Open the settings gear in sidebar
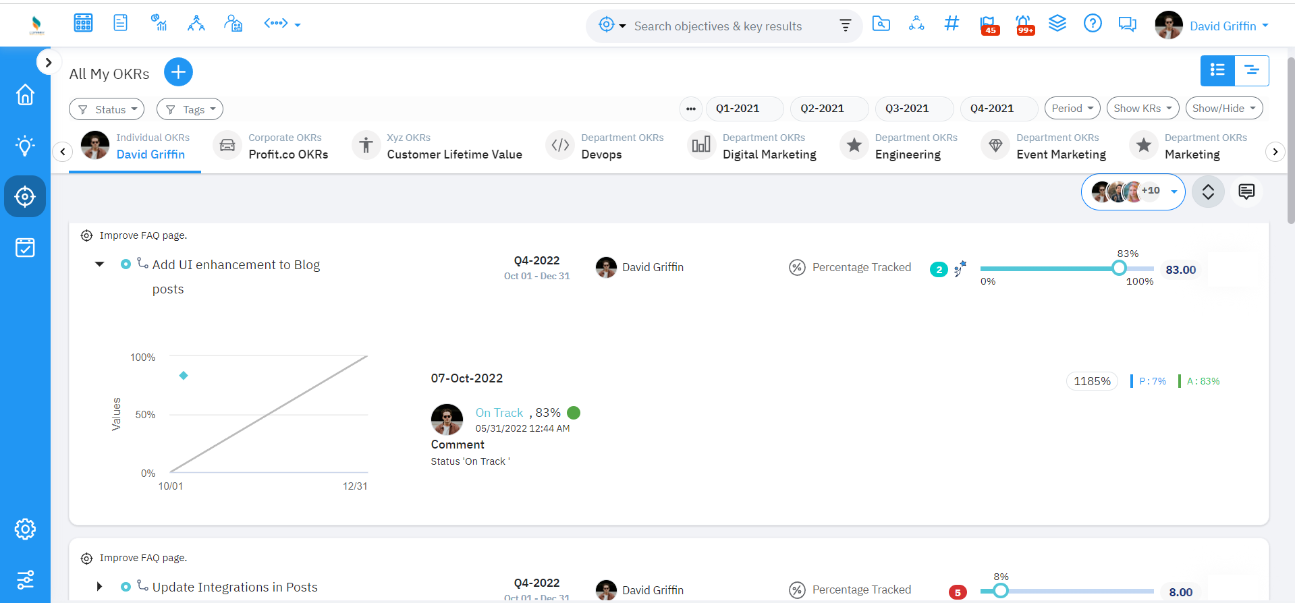 25,529
